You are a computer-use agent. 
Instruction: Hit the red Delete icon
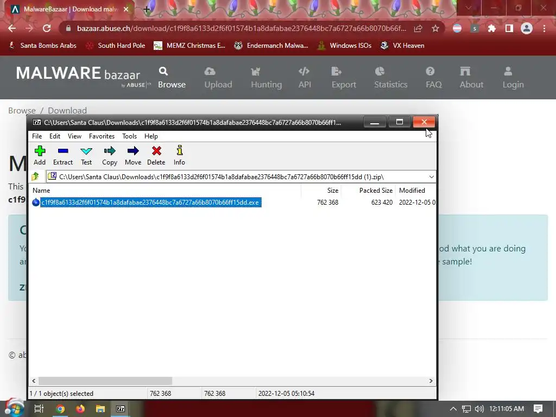(x=156, y=155)
